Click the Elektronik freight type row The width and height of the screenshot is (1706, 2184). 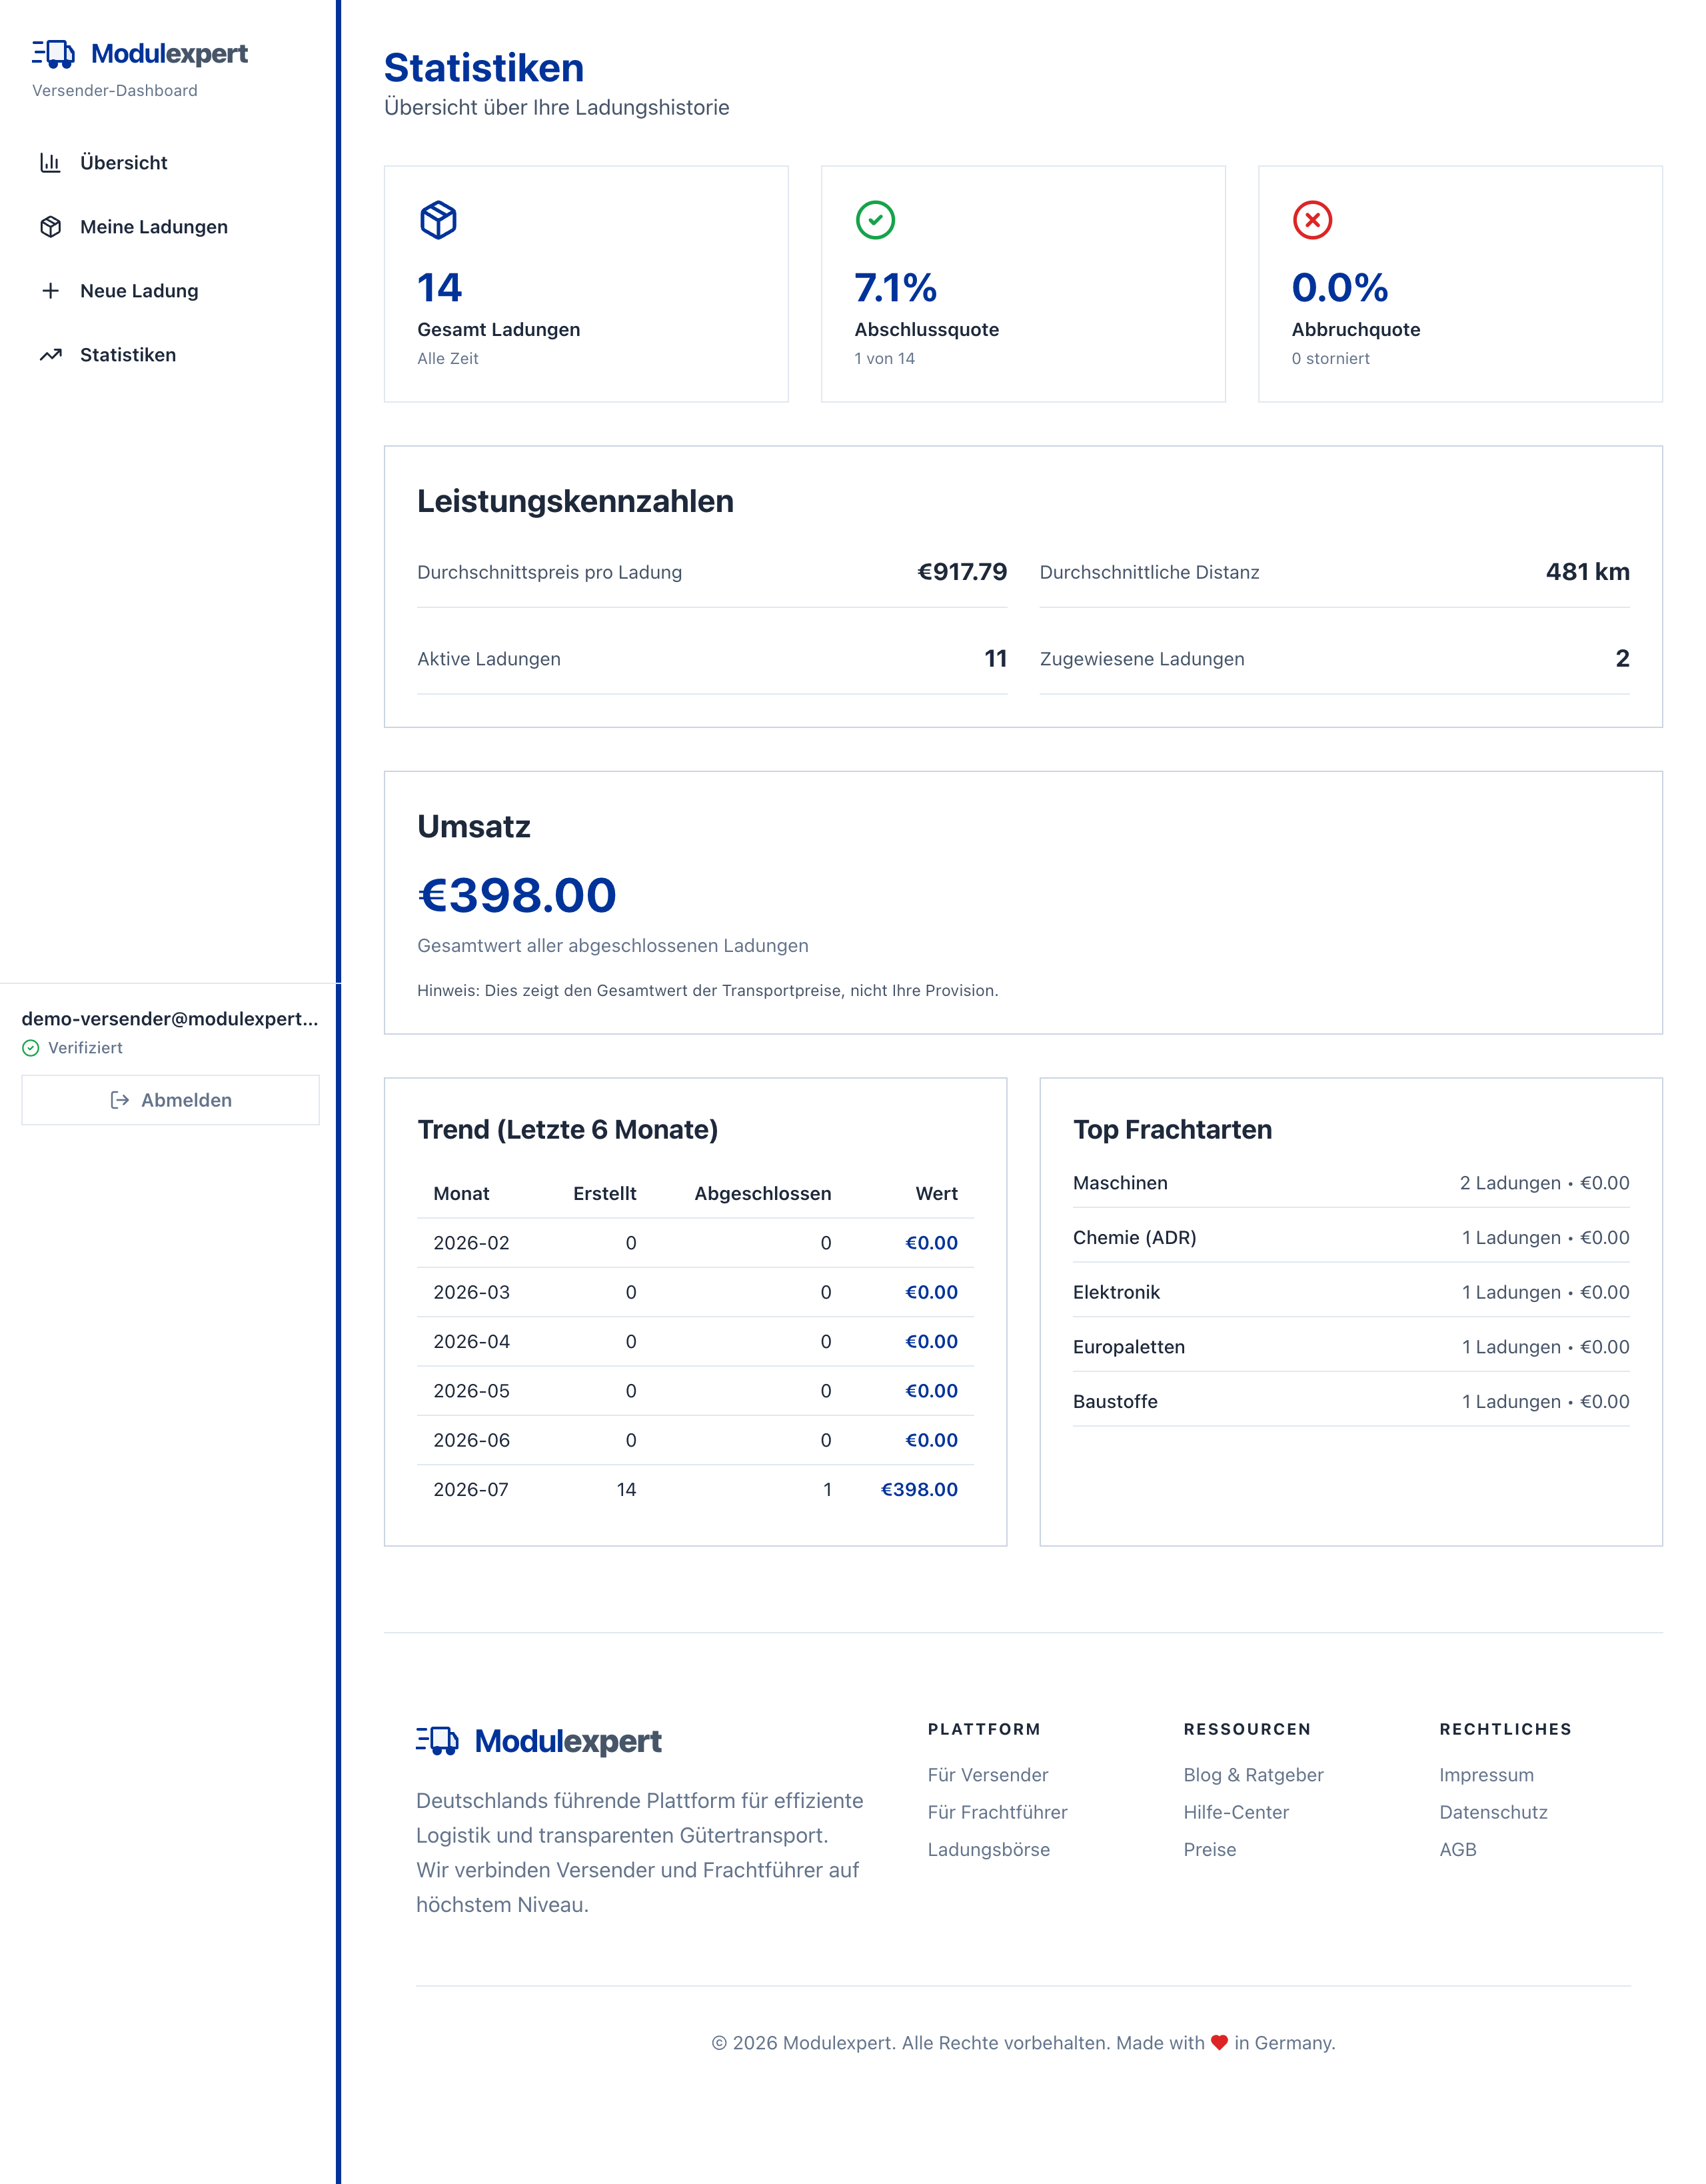[x=1351, y=1293]
